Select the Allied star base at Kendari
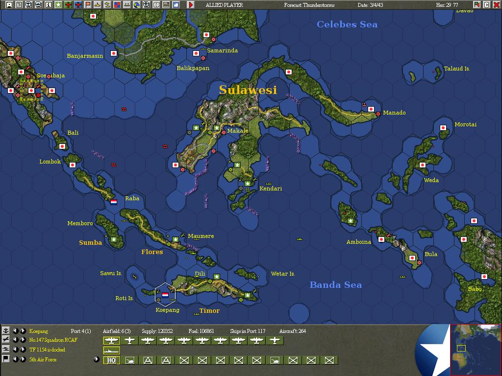 248,184
